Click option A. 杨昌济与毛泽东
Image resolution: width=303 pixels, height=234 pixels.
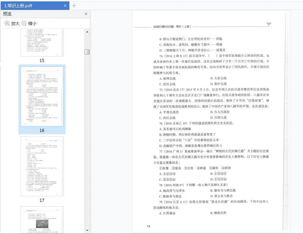pos(172,190)
